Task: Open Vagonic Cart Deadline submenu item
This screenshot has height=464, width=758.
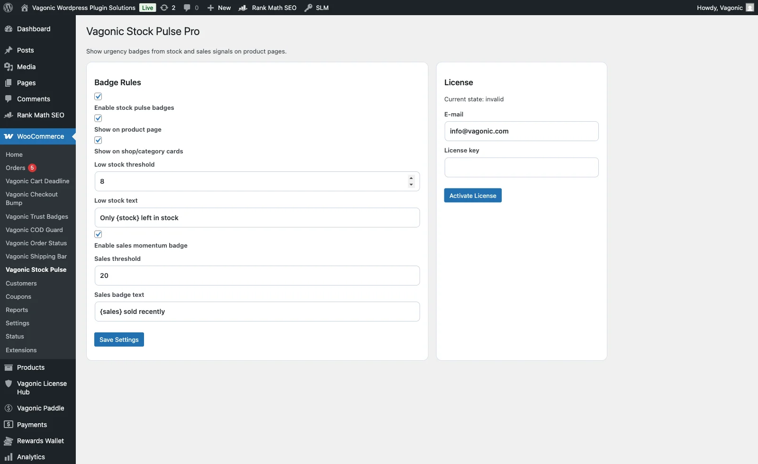Action: (37, 181)
